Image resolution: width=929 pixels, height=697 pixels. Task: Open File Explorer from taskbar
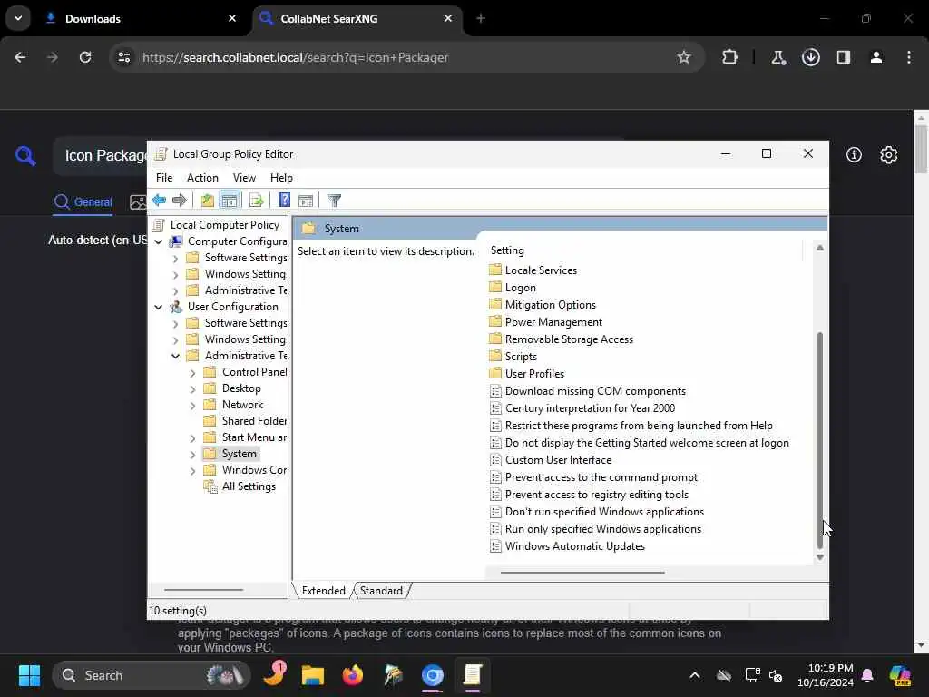[x=313, y=675]
